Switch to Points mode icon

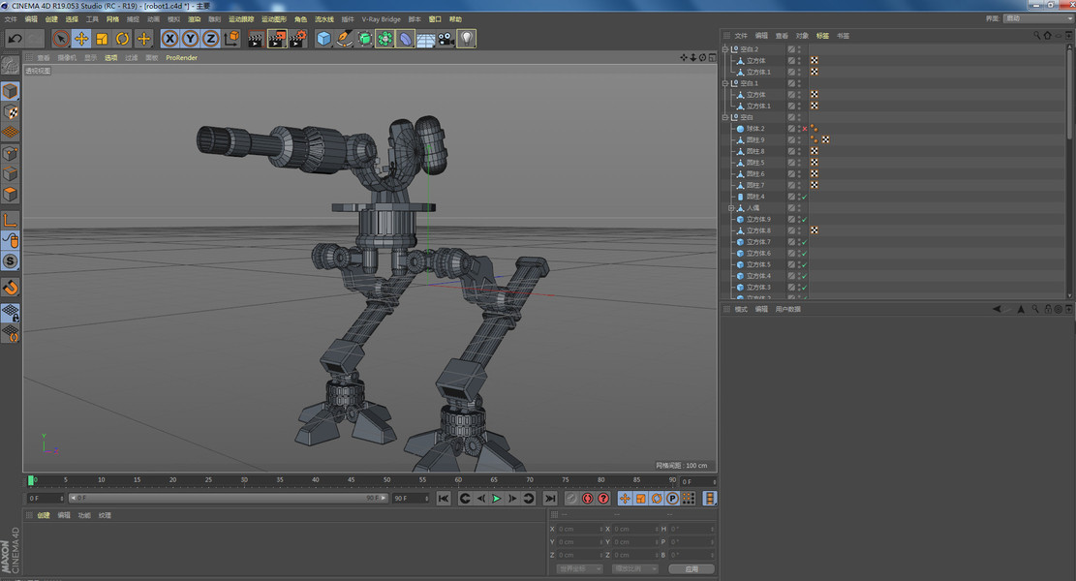tap(10, 153)
